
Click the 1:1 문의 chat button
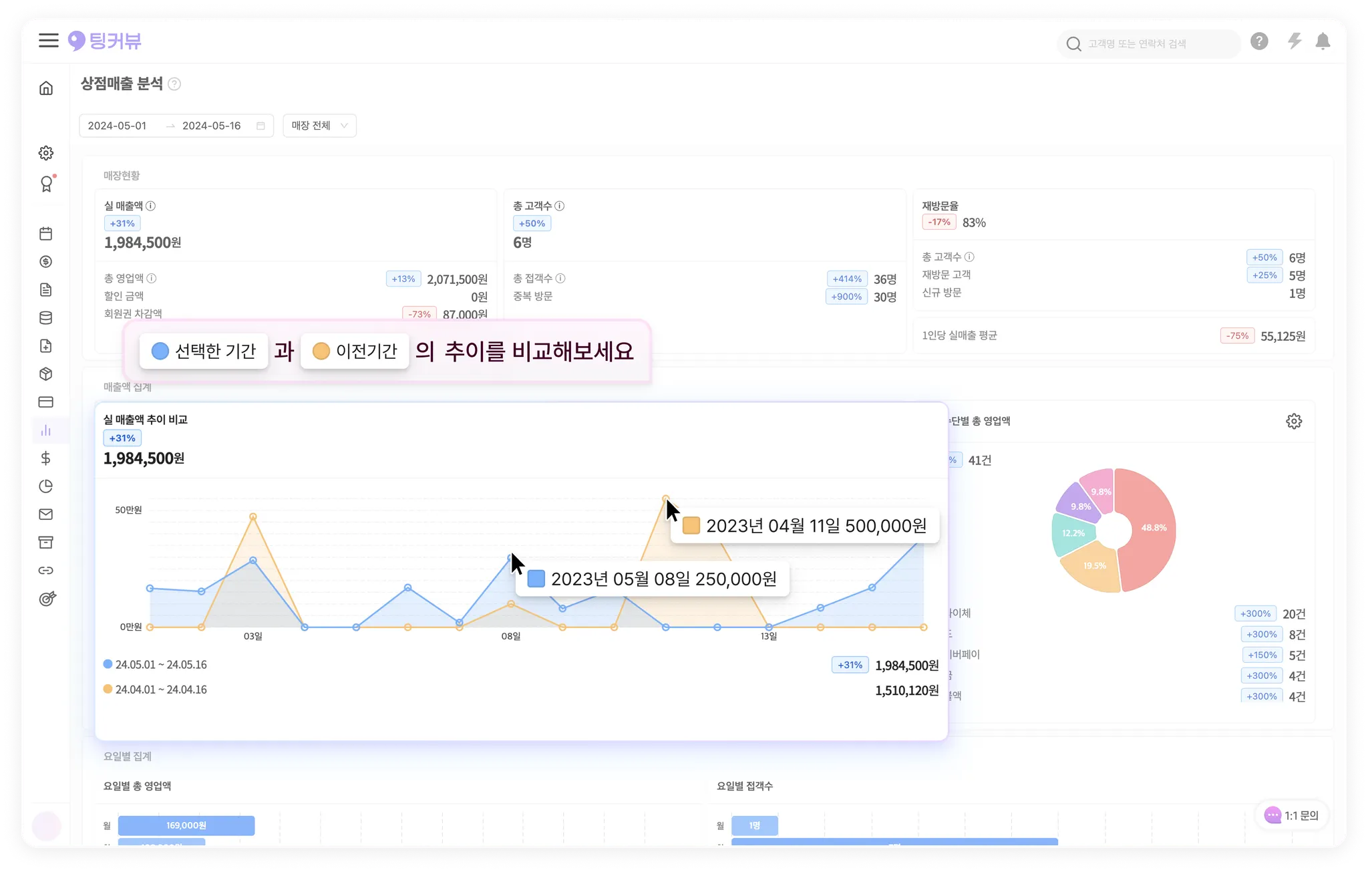point(1292,815)
